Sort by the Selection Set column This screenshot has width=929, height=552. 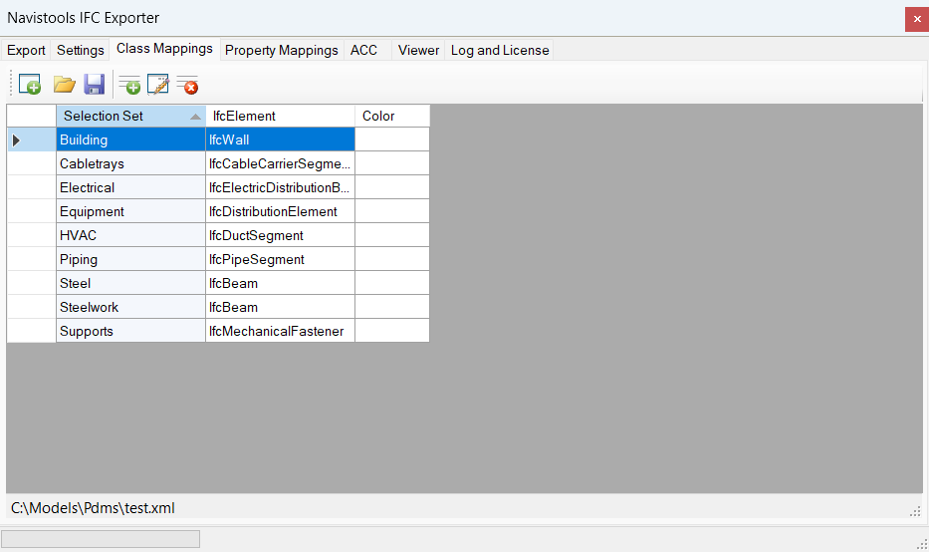click(130, 117)
